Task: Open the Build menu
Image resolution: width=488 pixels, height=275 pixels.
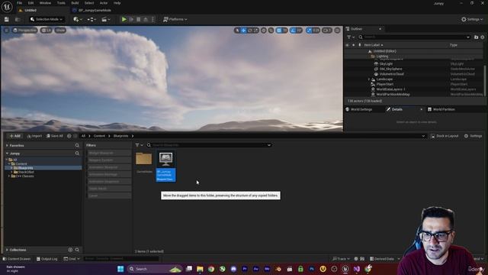Action: (75, 3)
